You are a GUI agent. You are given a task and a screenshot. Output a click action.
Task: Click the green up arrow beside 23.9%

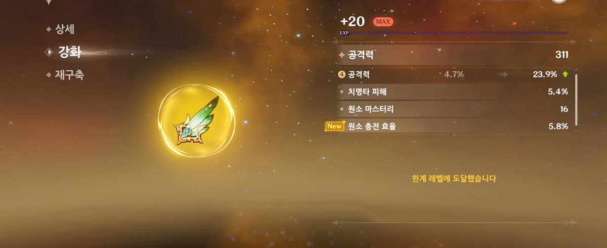coord(565,74)
